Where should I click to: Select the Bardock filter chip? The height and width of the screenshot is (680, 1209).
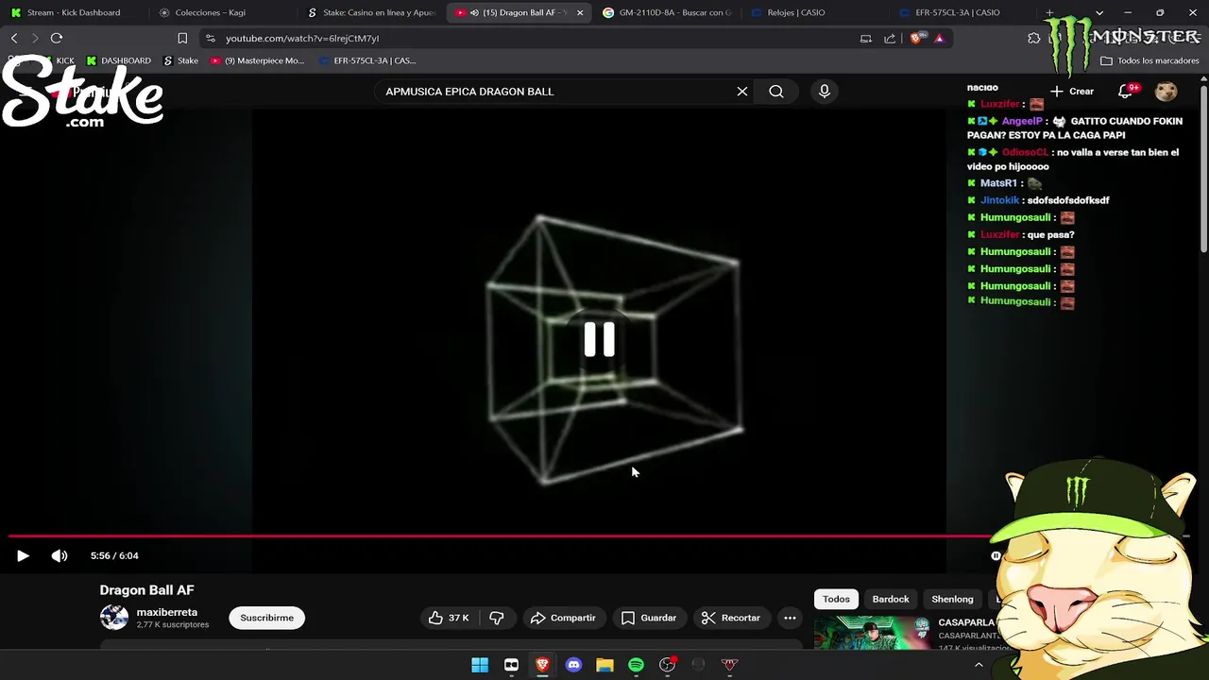point(891,599)
